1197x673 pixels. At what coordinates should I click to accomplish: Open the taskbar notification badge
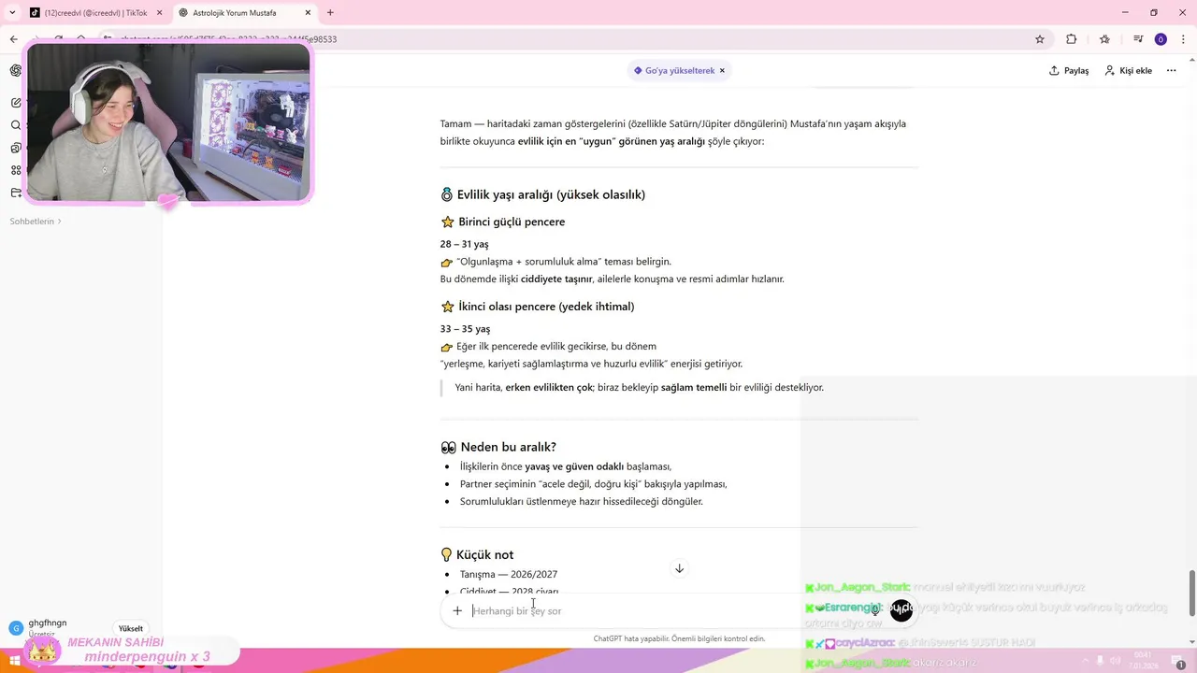[x=1180, y=662]
